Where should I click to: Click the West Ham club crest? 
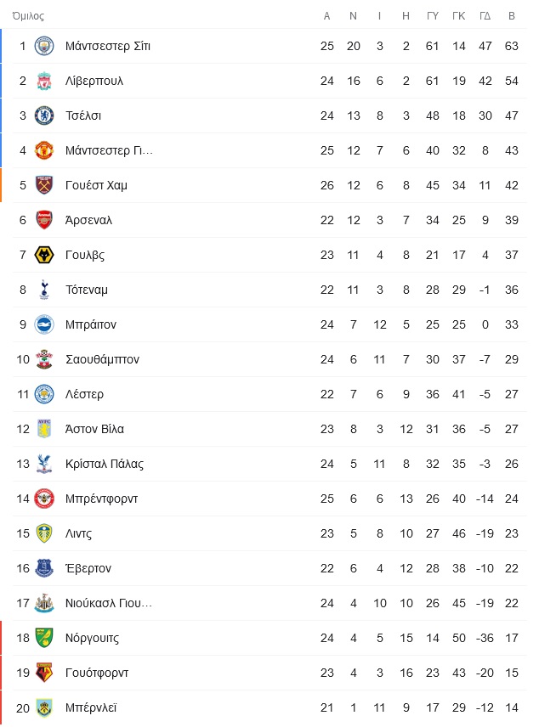pos(44,185)
